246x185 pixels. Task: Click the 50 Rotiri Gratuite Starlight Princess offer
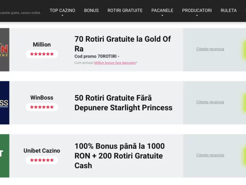tap(123, 103)
